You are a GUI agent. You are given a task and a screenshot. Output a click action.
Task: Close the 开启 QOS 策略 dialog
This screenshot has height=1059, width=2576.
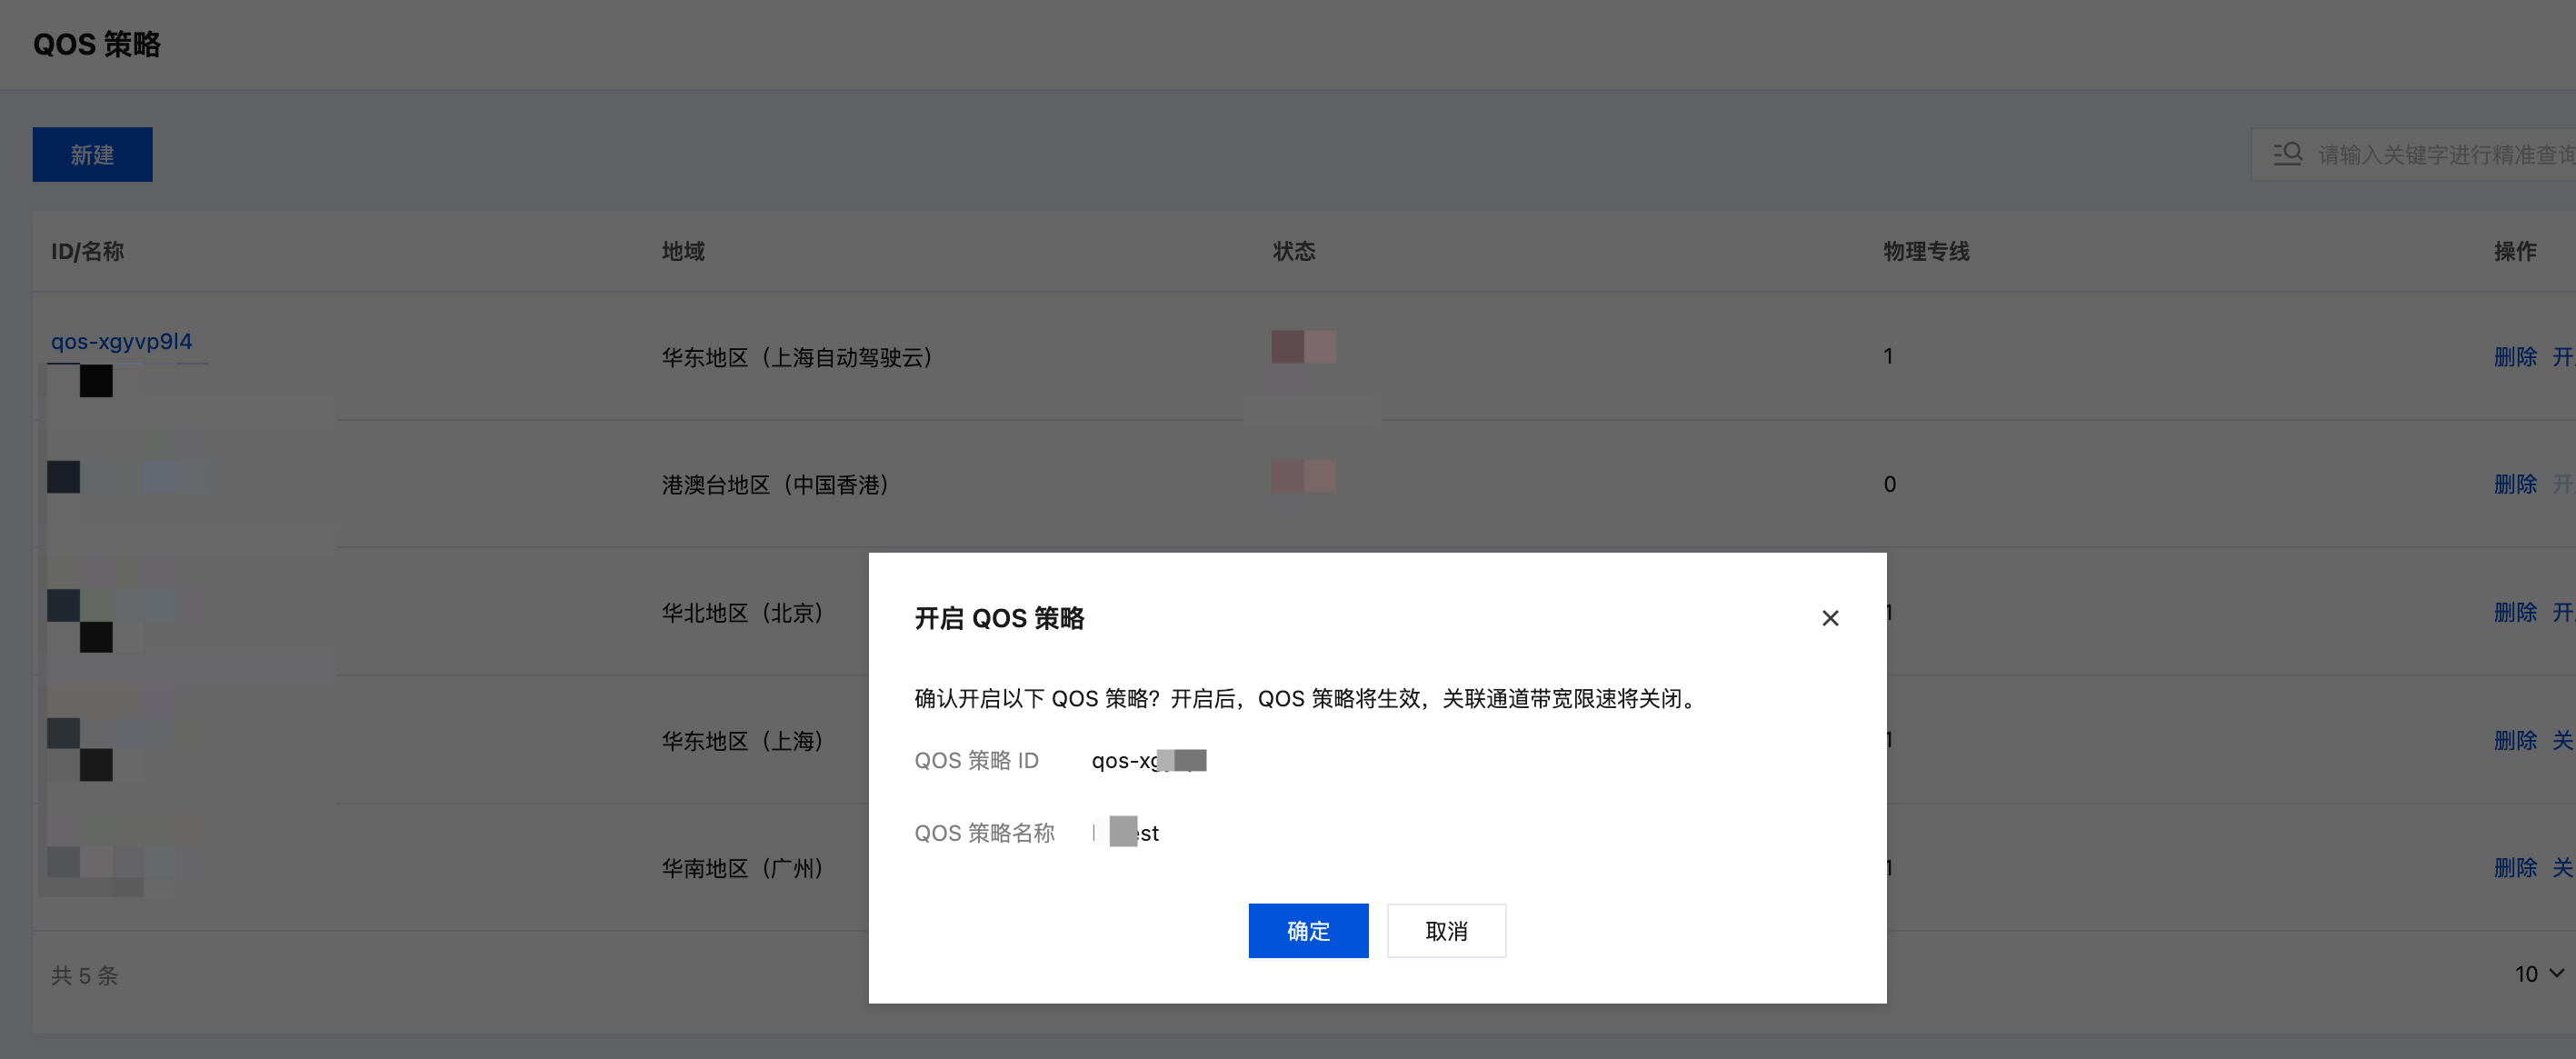tap(1830, 618)
